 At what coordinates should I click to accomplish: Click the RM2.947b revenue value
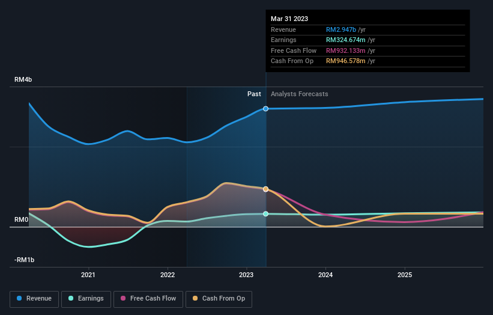click(x=341, y=29)
